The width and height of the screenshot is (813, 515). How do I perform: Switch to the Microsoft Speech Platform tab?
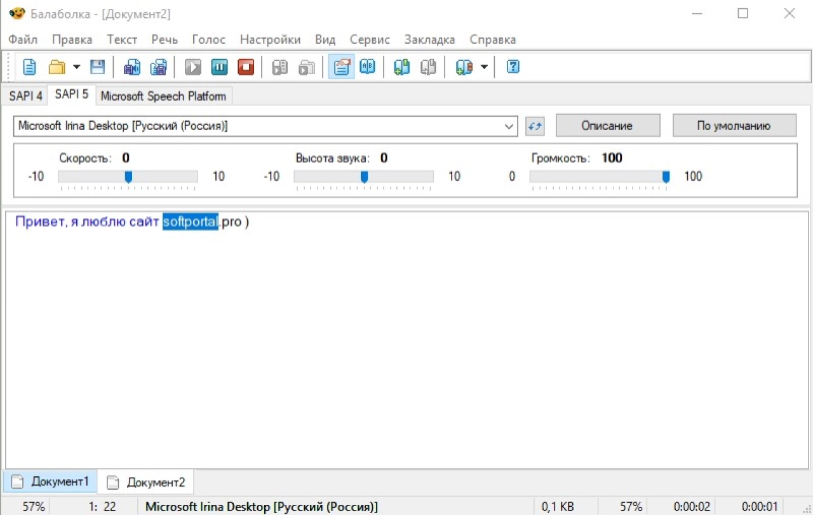tap(163, 96)
